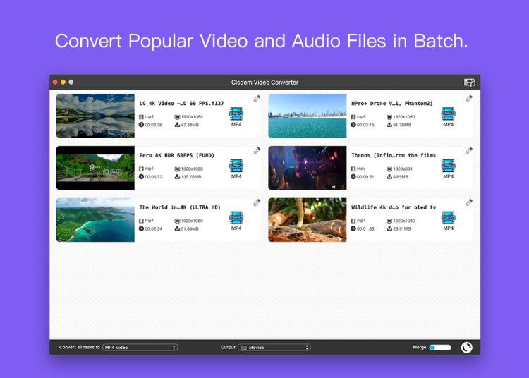529x378 pixels.
Task: Start conversion with the round convert button
Action: click(466, 347)
